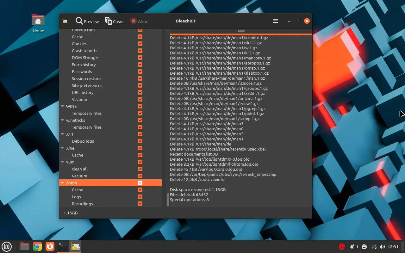Viewport: 405px width, 253px height.
Task: Select the Vacuum item under yum
Action: tap(79, 176)
